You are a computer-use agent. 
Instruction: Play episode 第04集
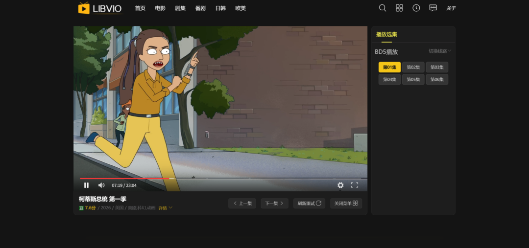tap(390, 80)
